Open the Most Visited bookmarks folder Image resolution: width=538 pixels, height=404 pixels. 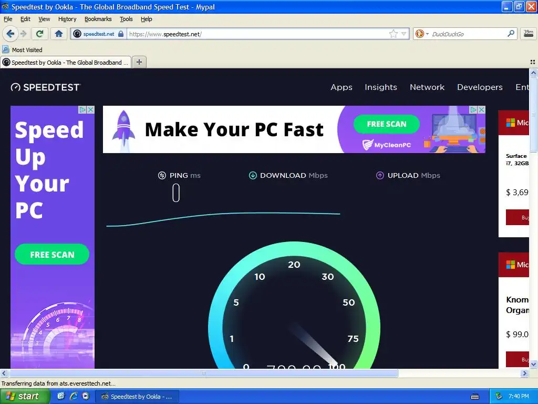[x=23, y=50]
